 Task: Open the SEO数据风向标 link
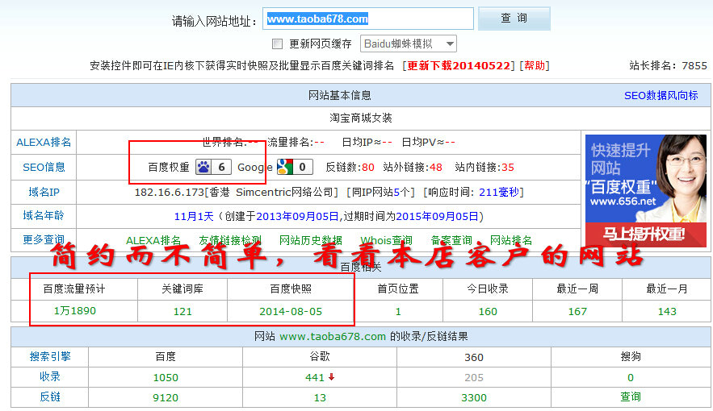point(661,96)
